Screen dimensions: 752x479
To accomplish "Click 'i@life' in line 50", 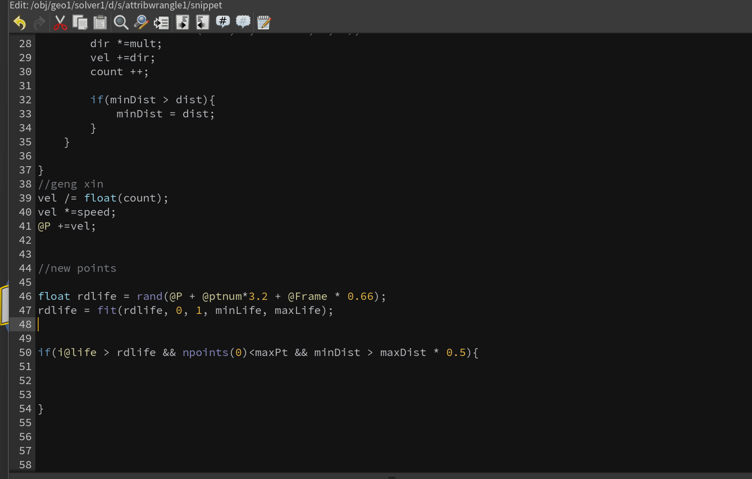I will tap(77, 352).
